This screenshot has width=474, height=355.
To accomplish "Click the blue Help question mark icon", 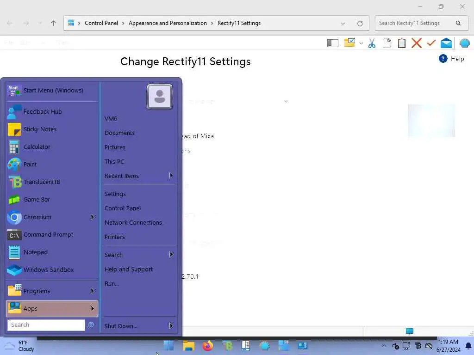I will pos(443,59).
